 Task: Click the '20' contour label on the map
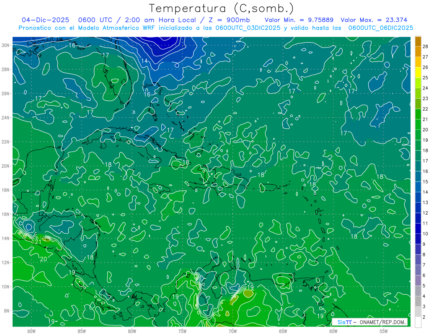coord(43,259)
